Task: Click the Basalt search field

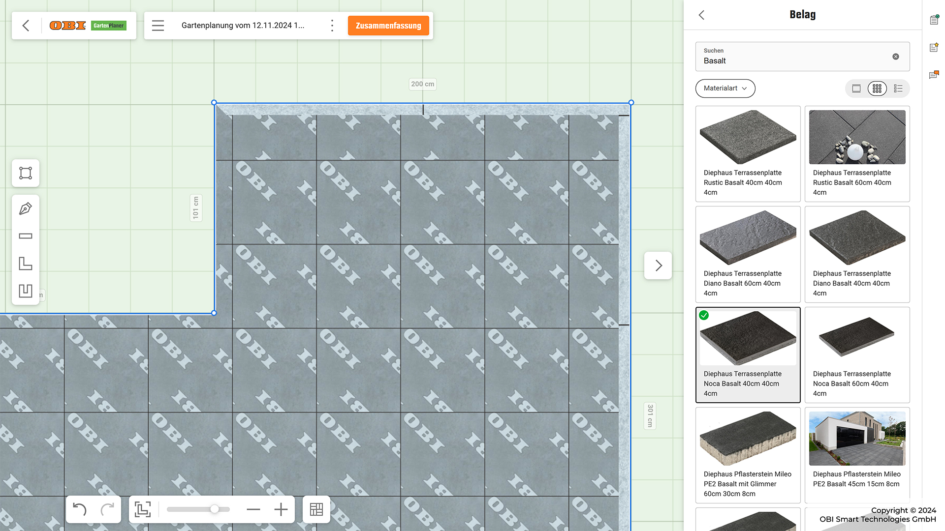Action: coord(802,57)
